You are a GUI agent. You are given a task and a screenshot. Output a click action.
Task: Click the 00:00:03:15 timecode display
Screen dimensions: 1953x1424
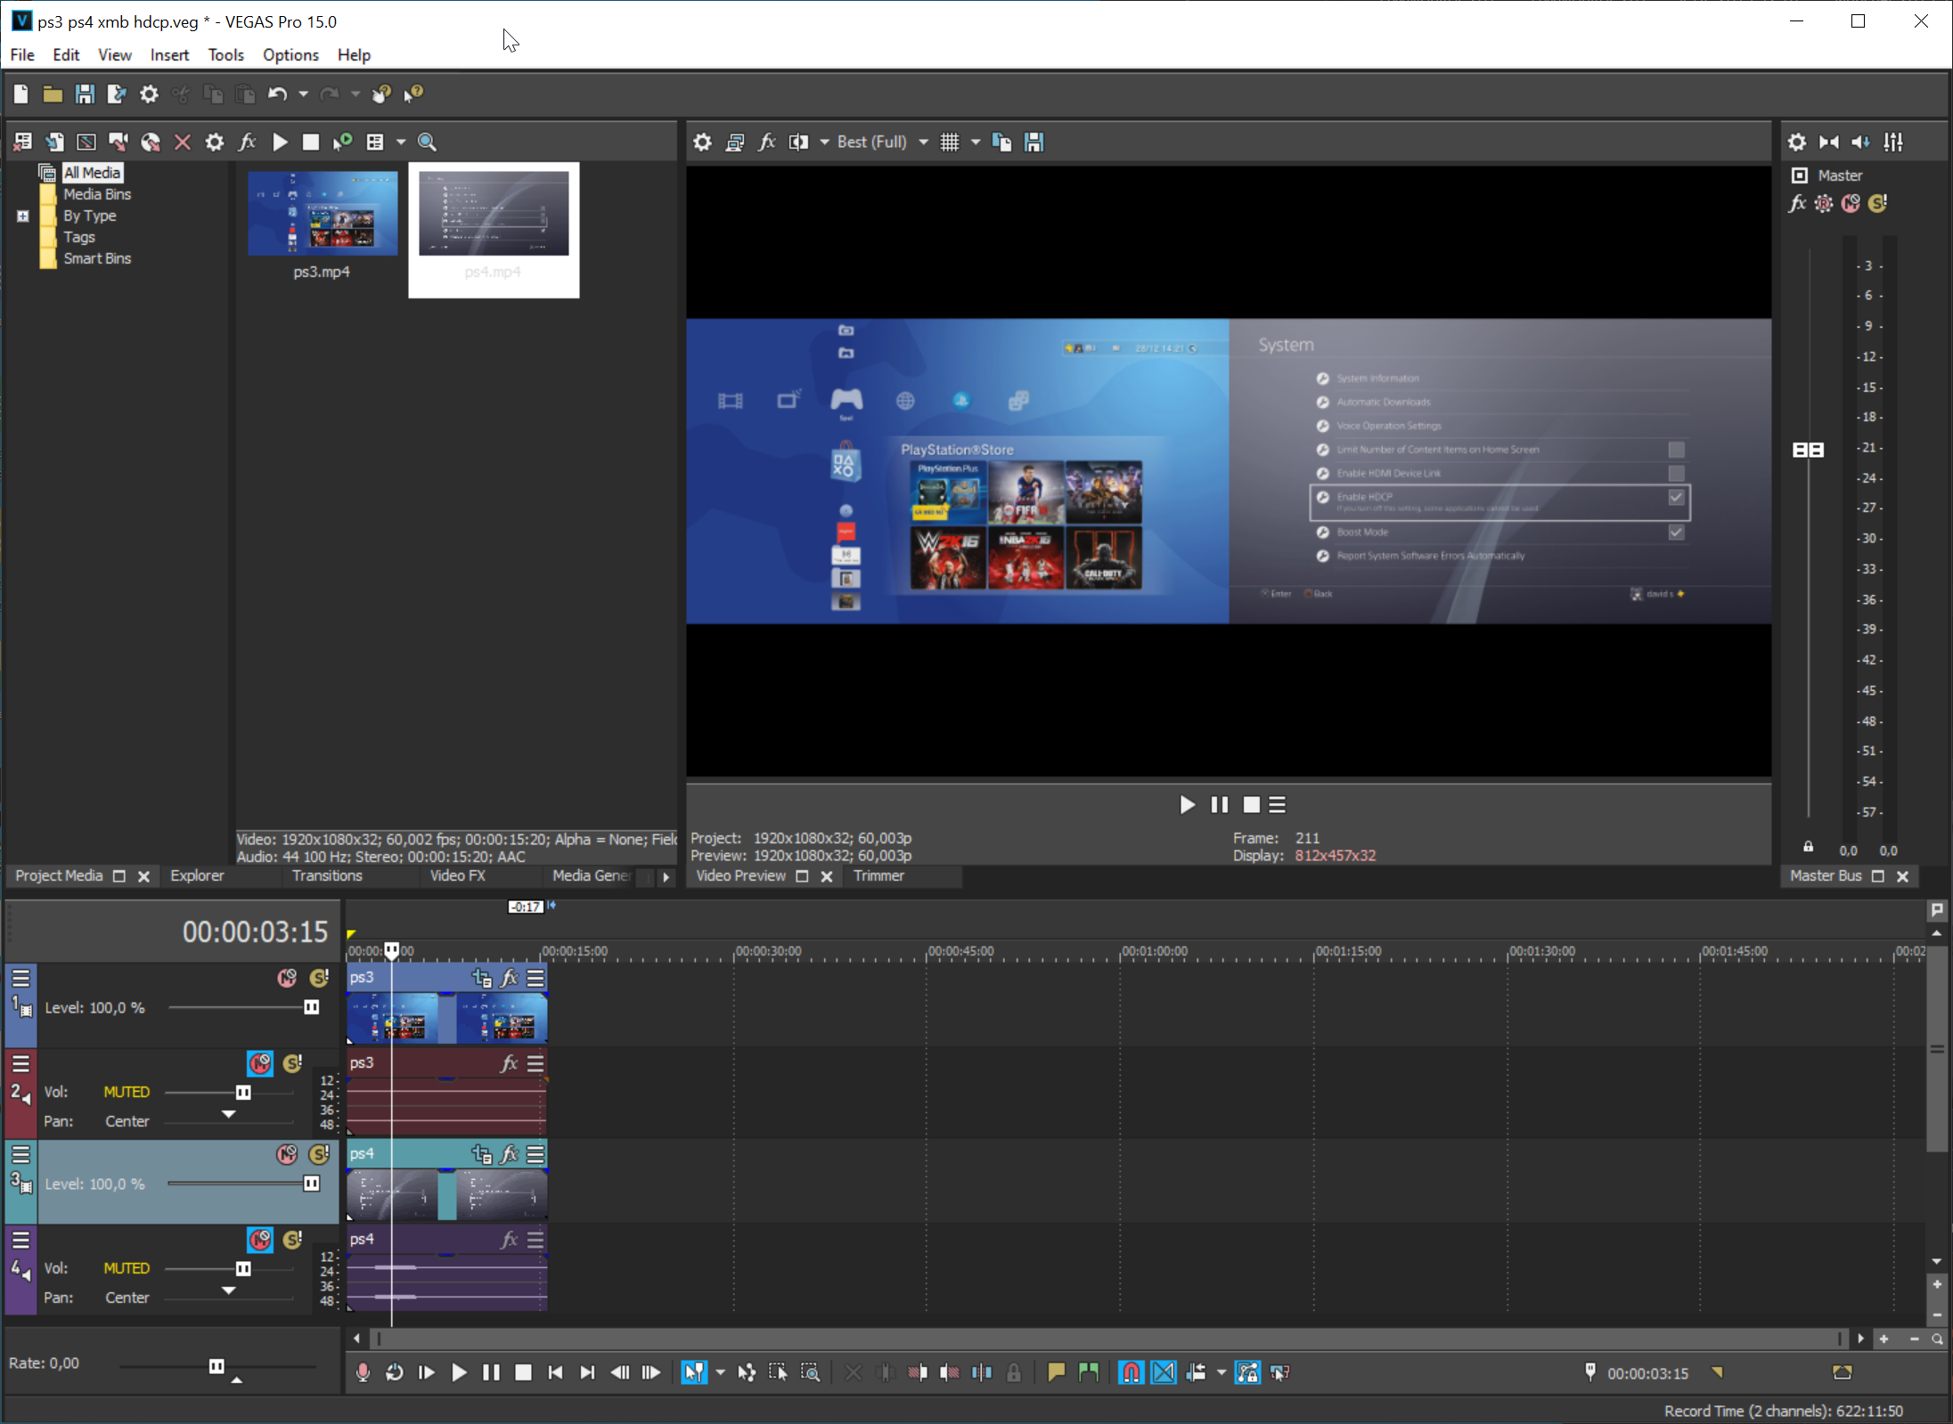tap(256, 932)
